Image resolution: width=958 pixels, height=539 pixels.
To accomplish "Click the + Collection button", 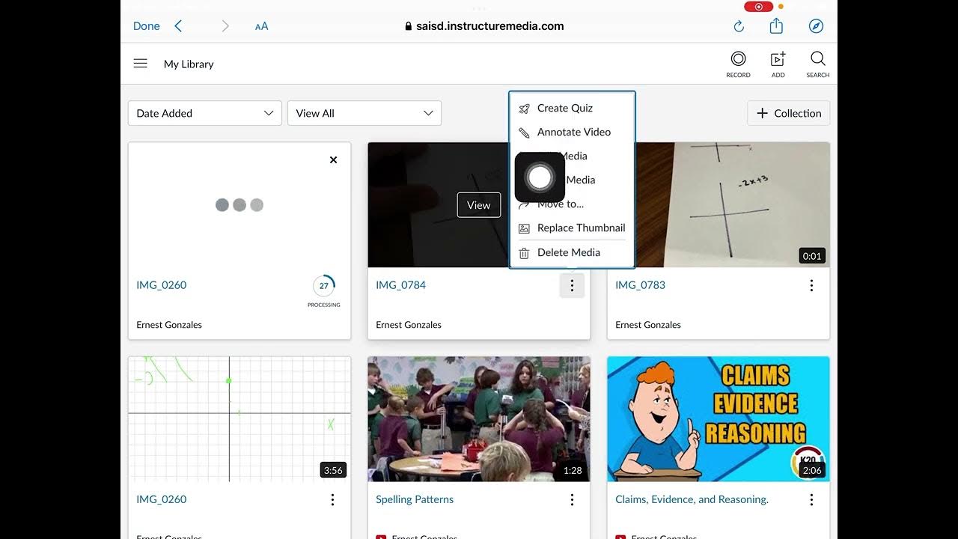I will (x=789, y=113).
